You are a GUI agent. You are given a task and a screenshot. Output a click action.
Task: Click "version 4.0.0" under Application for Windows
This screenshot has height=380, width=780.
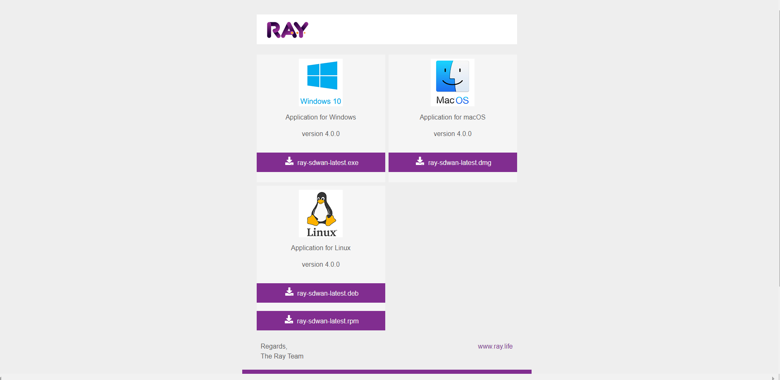[321, 134]
